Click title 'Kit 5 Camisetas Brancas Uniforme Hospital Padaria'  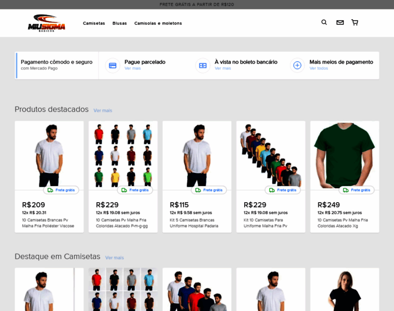click(x=194, y=223)
